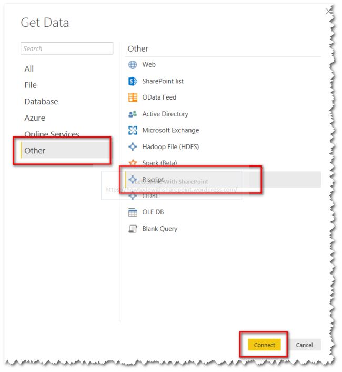
Task: Choose SharePoint list text label
Action: [x=163, y=81]
